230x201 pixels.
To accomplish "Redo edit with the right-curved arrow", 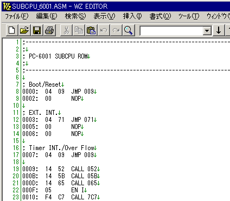I will pyautogui.click(x=116, y=30).
